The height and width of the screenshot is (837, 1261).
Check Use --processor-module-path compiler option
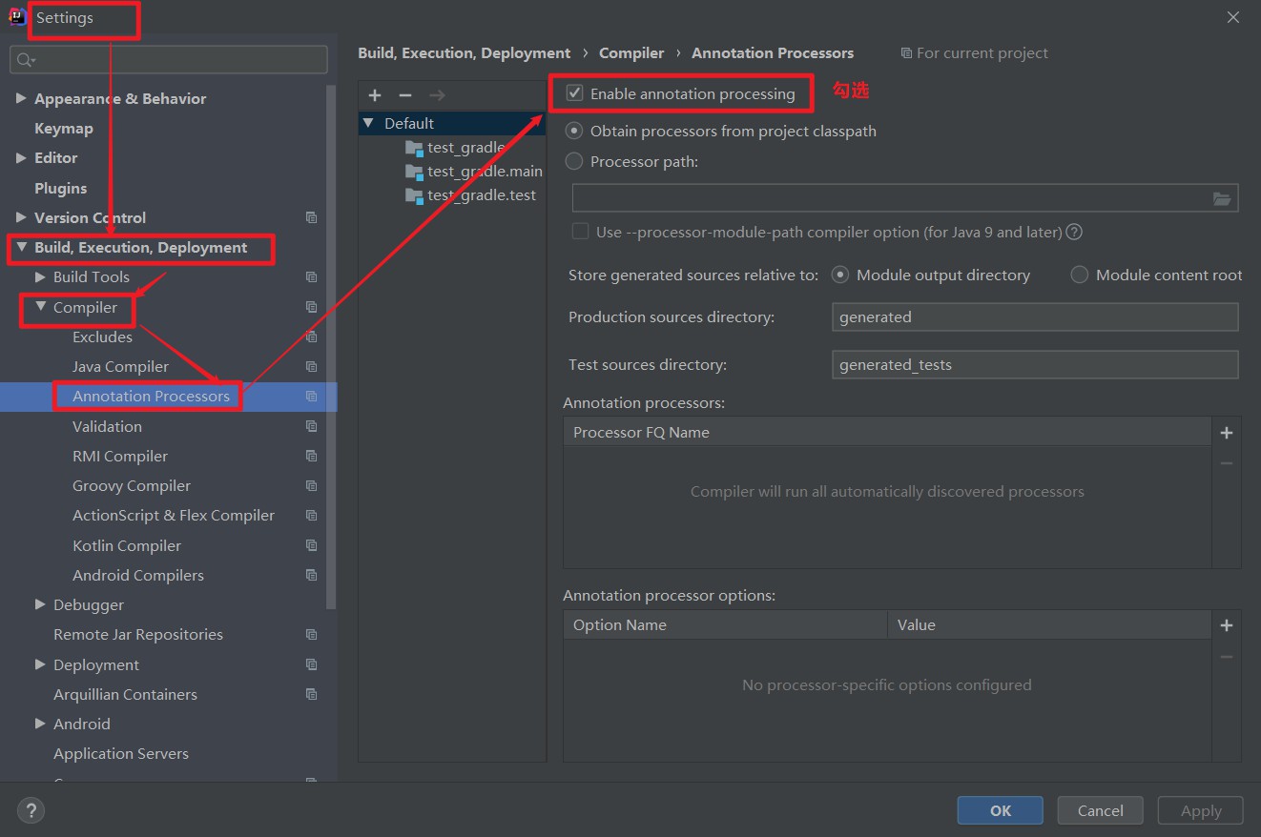[579, 232]
